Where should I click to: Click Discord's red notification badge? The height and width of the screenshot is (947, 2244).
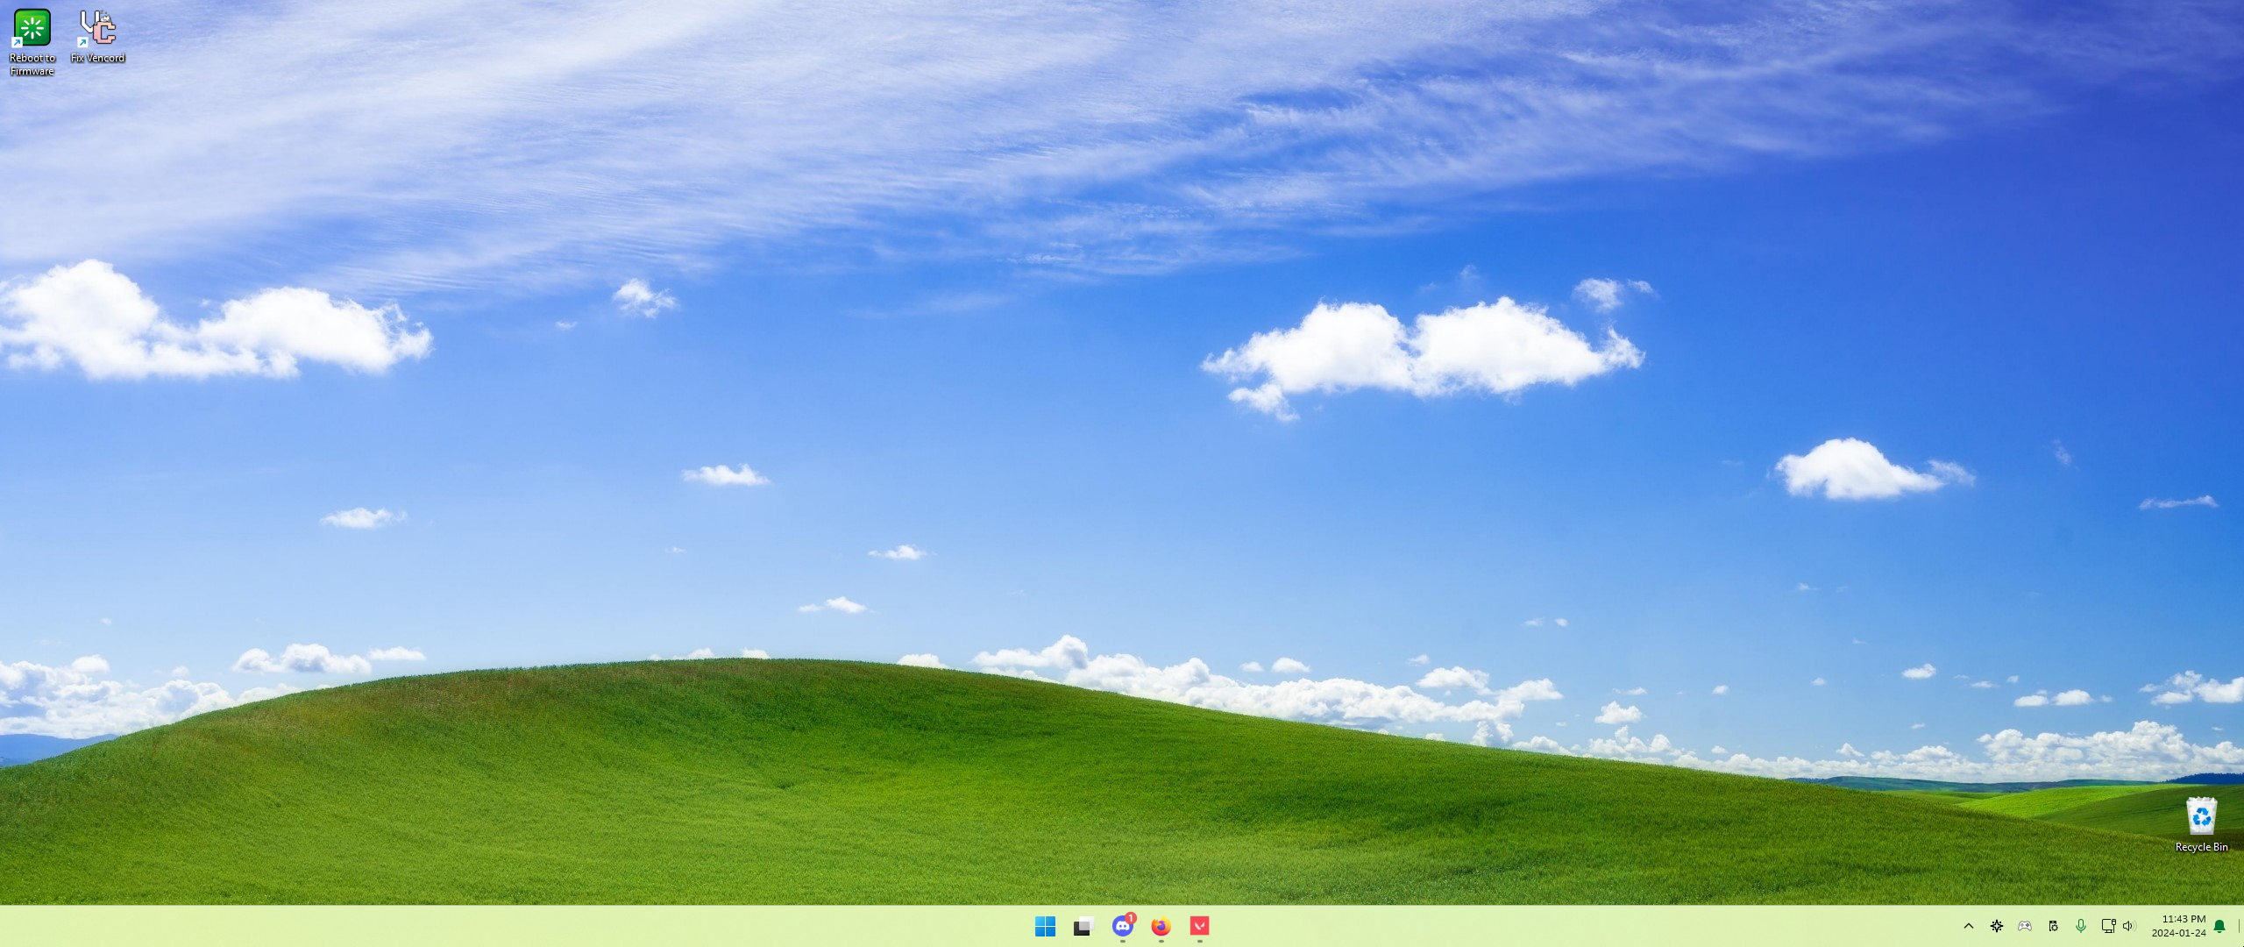1131,918
